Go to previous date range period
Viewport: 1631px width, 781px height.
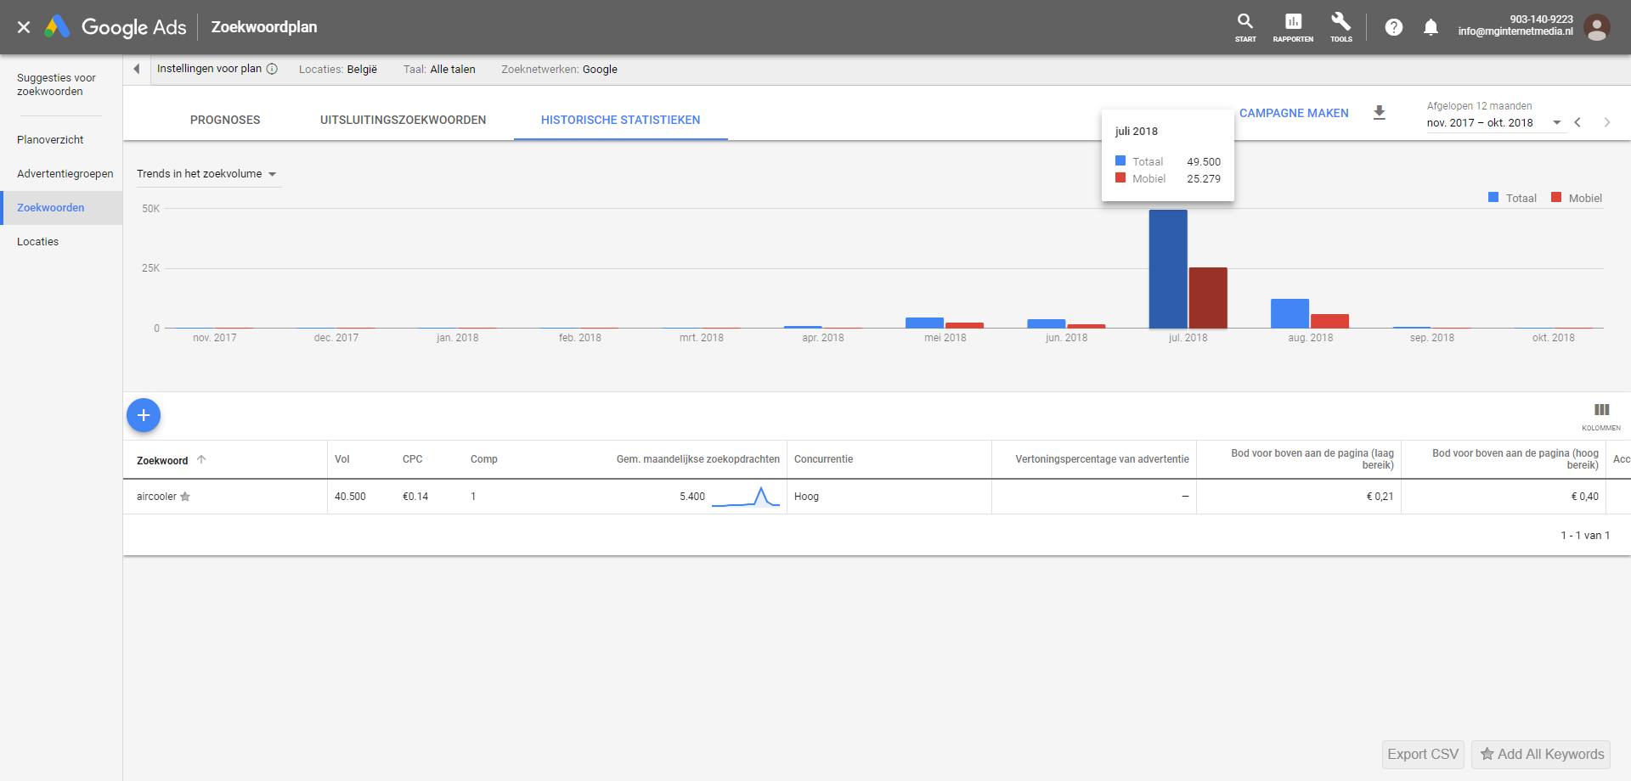pyautogui.click(x=1577, y=122)
